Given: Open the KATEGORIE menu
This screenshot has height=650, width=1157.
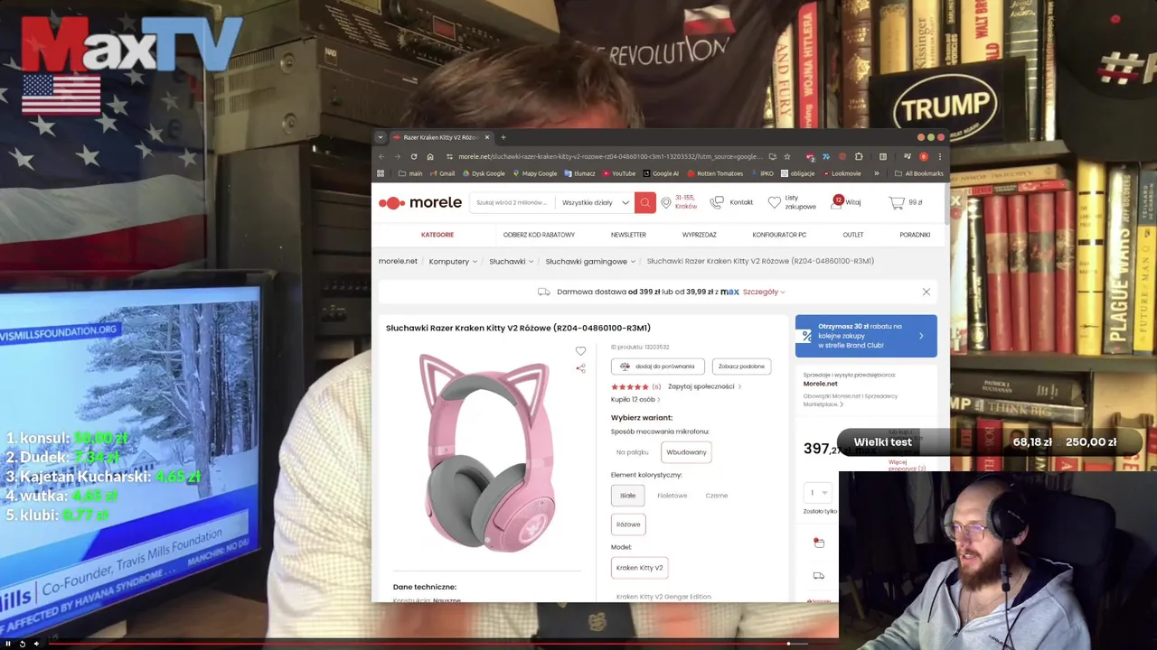Looking at the screenshot, I should [437, 235].
